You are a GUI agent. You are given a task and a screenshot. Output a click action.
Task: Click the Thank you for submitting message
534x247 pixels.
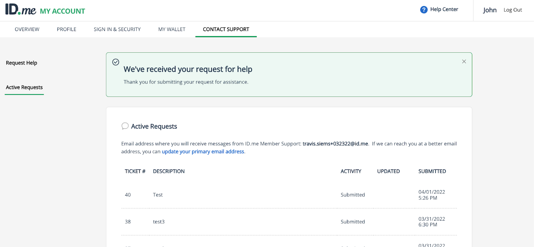[186, 82]
